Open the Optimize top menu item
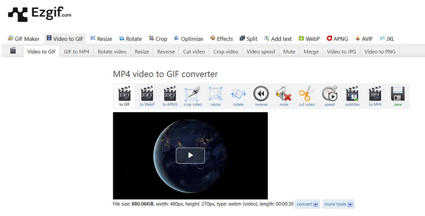 [x=189, y=39]
